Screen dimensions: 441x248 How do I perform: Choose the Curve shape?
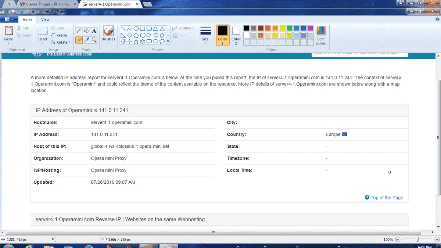tap(130, 29)
